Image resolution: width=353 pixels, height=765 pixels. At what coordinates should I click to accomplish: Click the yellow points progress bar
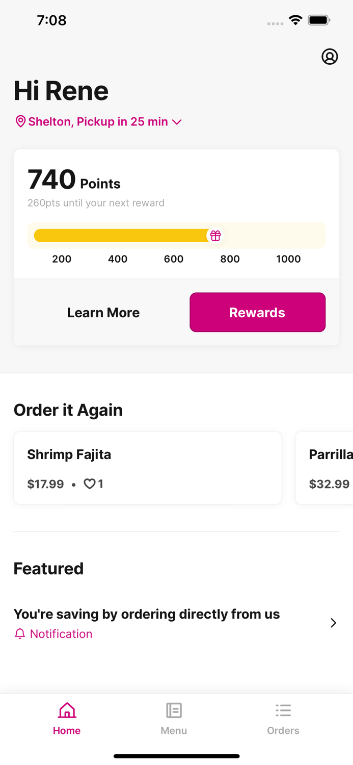pos(122,236)
